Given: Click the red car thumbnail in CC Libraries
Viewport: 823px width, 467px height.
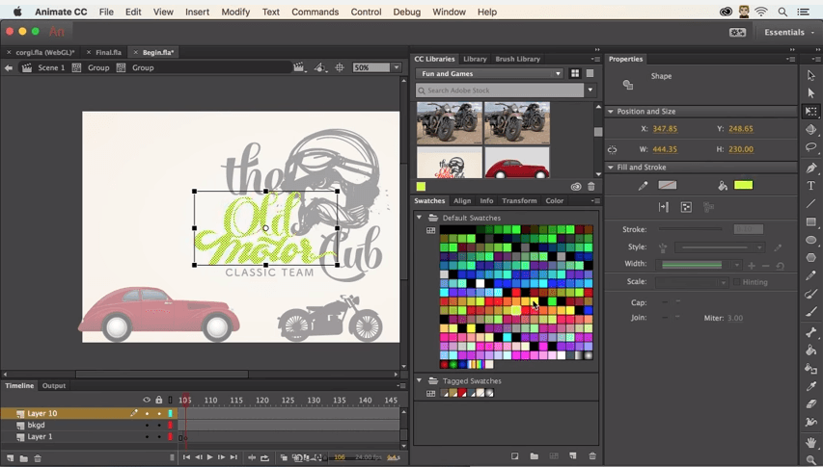Looking at the screenshot, I should (x=516, y=164).
